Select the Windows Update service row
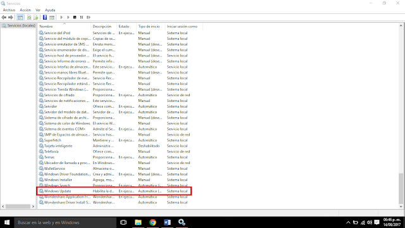The image size is (405, 228). click(x=114, y=191)
